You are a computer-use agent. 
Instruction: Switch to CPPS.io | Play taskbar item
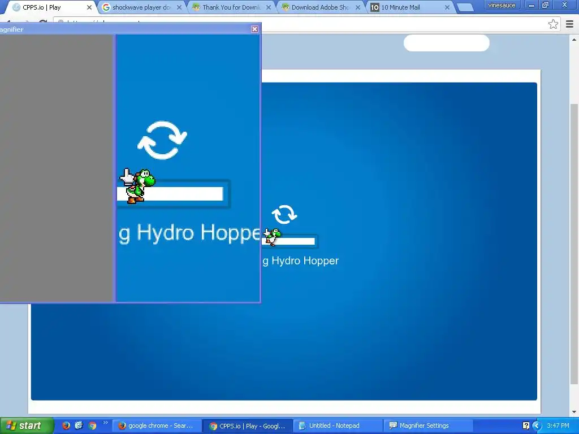[x=248, y=426]
